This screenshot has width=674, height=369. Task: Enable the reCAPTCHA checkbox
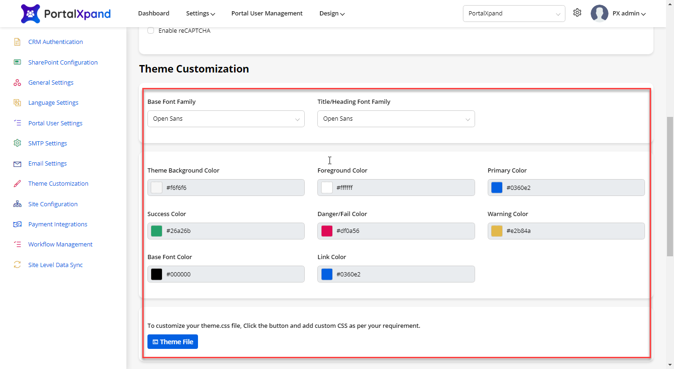coord(151,31)
